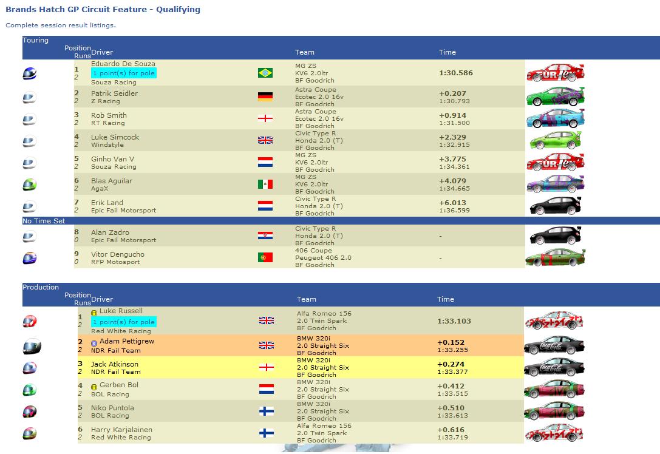Click the Touring pole time 1:30.586
The width and height of the screenshot is (660, 454).
456,73
